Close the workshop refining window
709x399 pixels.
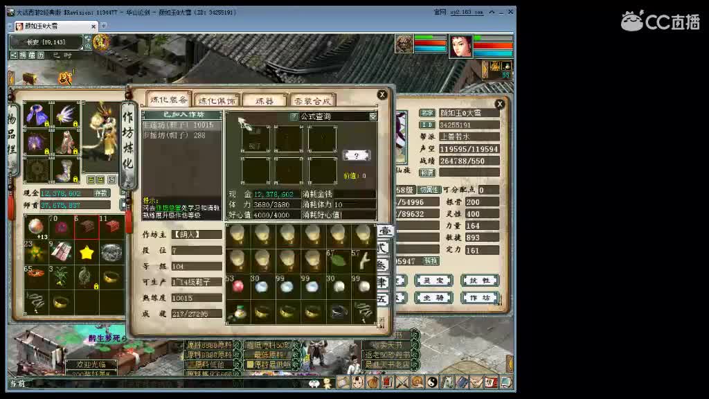[x=382, y=94]
